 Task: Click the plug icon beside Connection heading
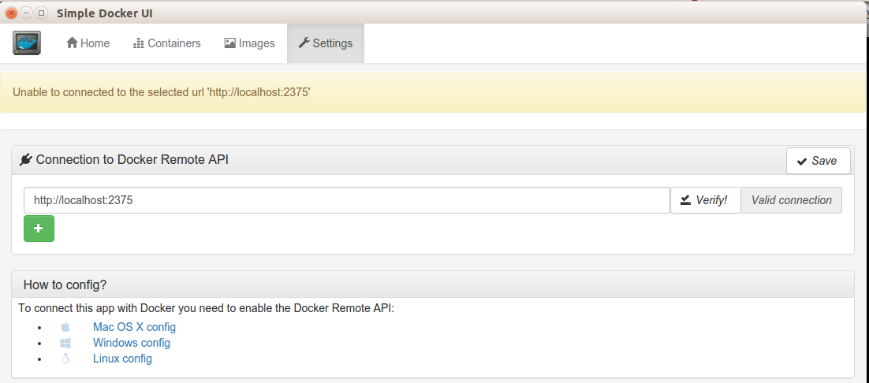pyautogui.click(x=25, y=161)
